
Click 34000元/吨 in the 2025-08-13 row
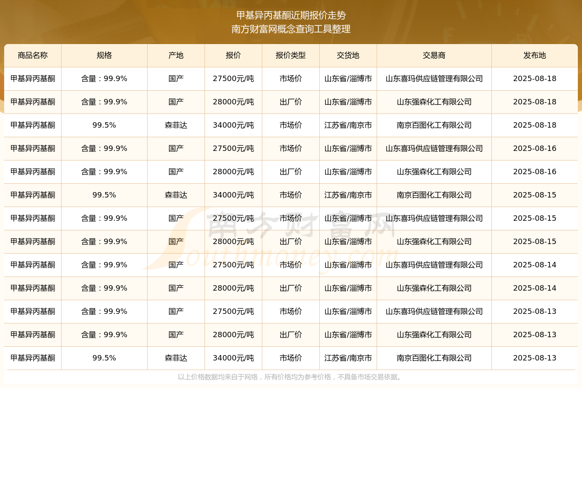[233, 358]
